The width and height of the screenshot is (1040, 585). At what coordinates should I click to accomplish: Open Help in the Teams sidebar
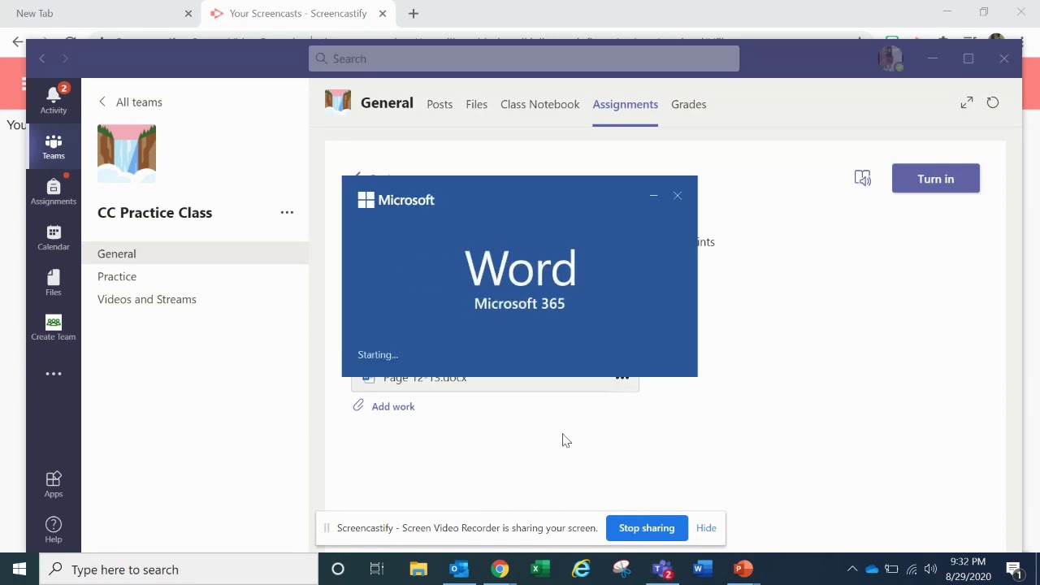54,530
